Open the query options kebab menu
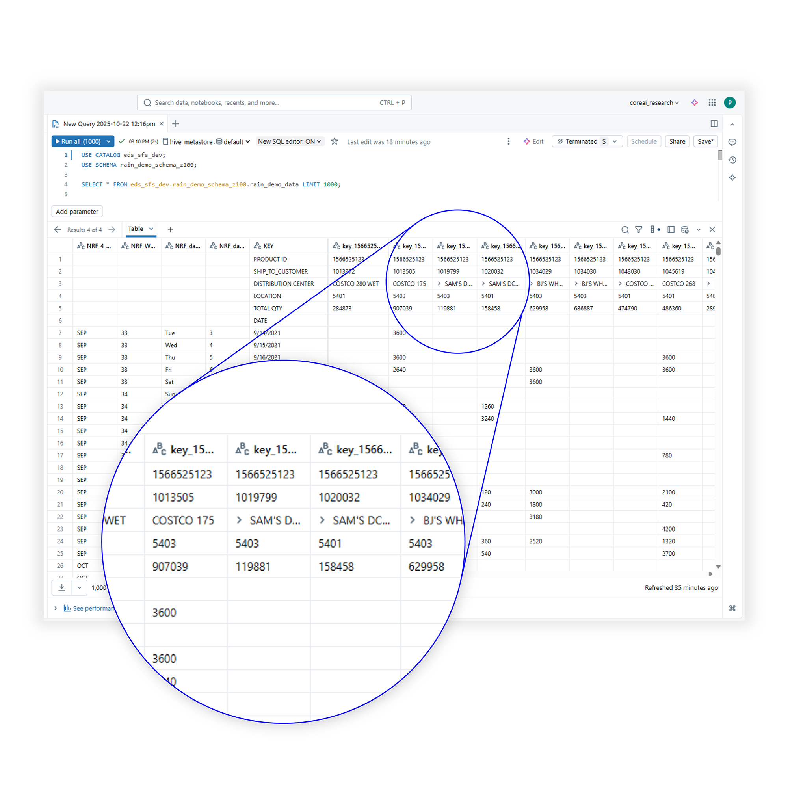 tap(509, 141)
